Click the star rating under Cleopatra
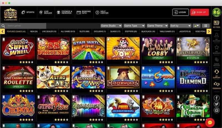 [x=26, y=120]
